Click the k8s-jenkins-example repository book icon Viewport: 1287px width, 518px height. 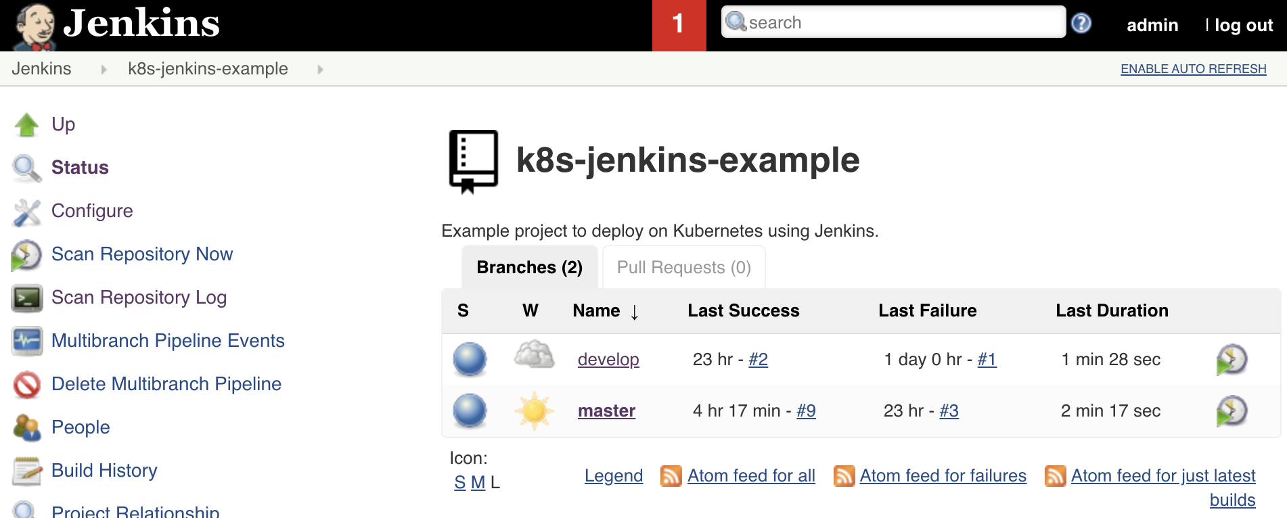[474, 162]
